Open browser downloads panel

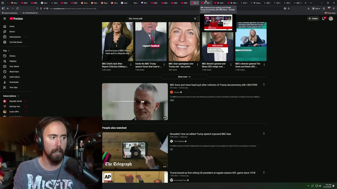coord(308,8)
